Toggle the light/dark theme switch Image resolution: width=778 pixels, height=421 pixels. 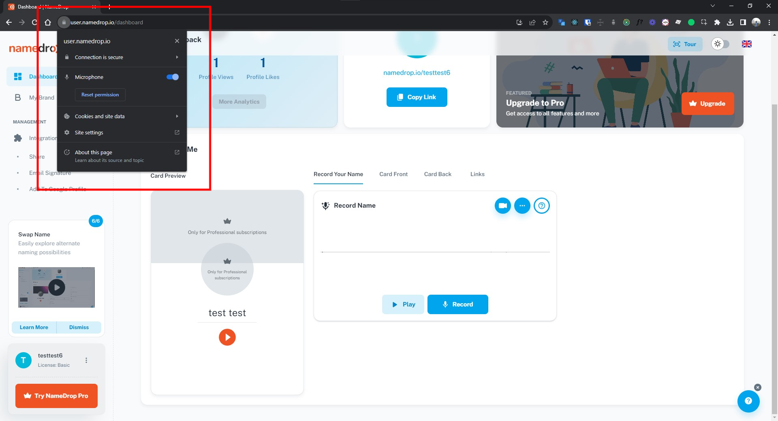pyautogui.click(x=720, y=44)
